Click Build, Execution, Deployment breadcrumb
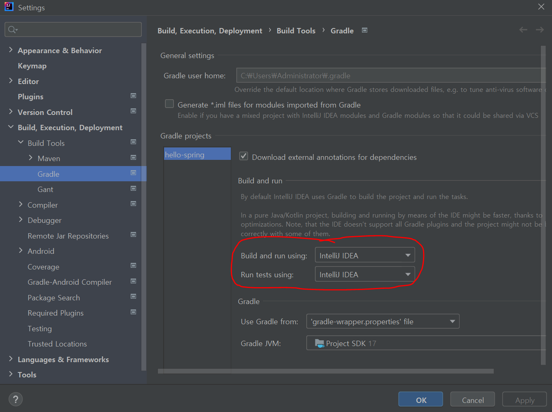 [x=210, y=30]
